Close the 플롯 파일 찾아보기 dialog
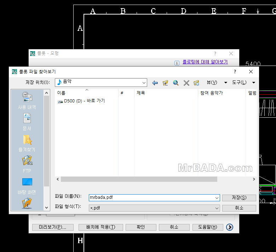Screen dimensions: 276x252 pyautogui.click(x=251, y=72)
